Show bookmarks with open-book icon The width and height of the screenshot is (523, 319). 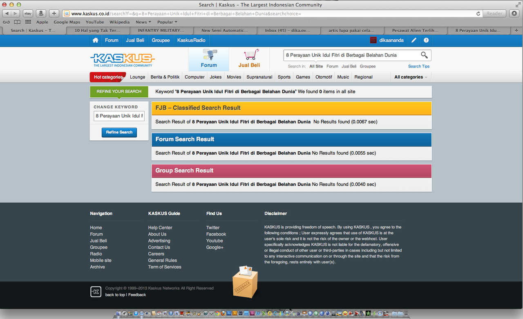pos(17,22)
